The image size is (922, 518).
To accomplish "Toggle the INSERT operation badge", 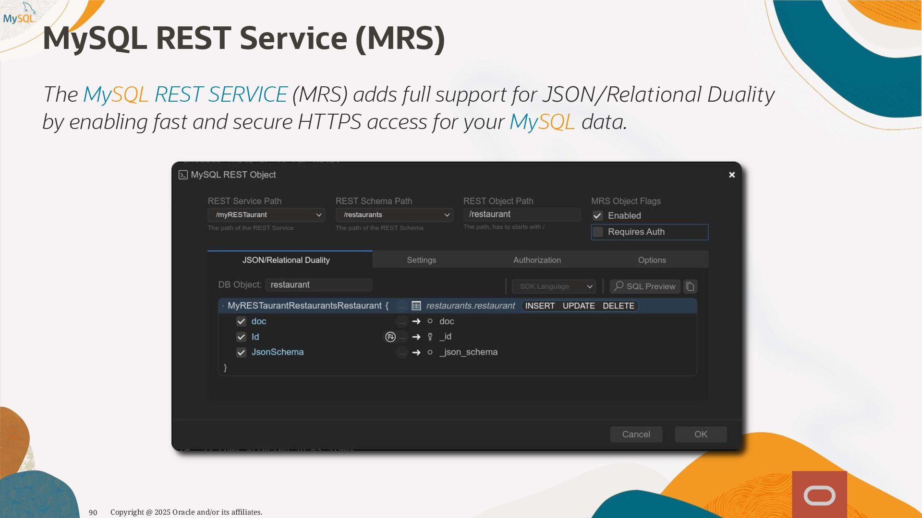I will (540, 306).
